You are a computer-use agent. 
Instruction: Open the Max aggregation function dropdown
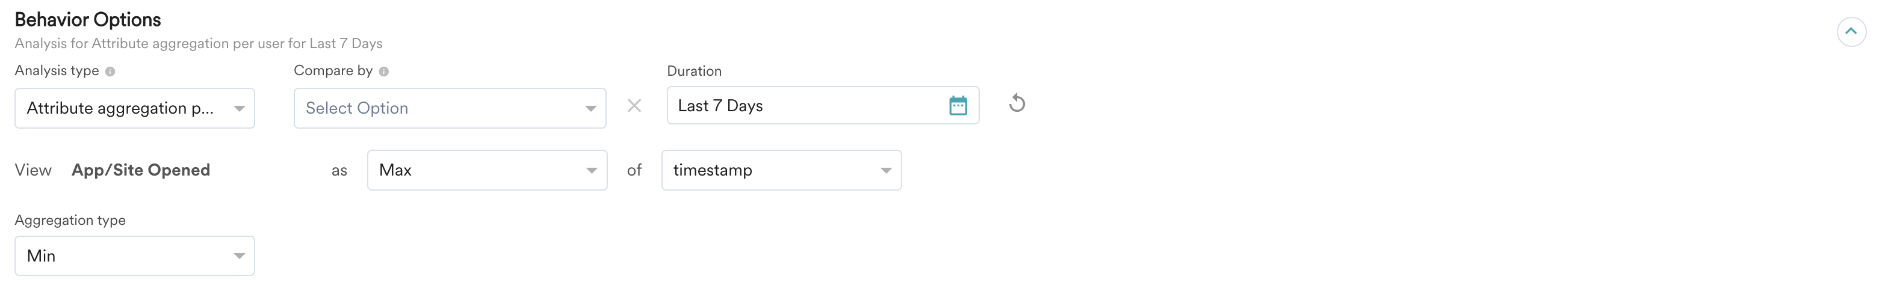pos(475,170)
